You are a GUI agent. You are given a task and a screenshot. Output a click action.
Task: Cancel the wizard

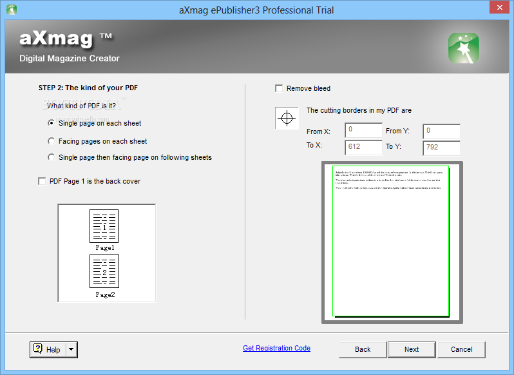[461, 349]
